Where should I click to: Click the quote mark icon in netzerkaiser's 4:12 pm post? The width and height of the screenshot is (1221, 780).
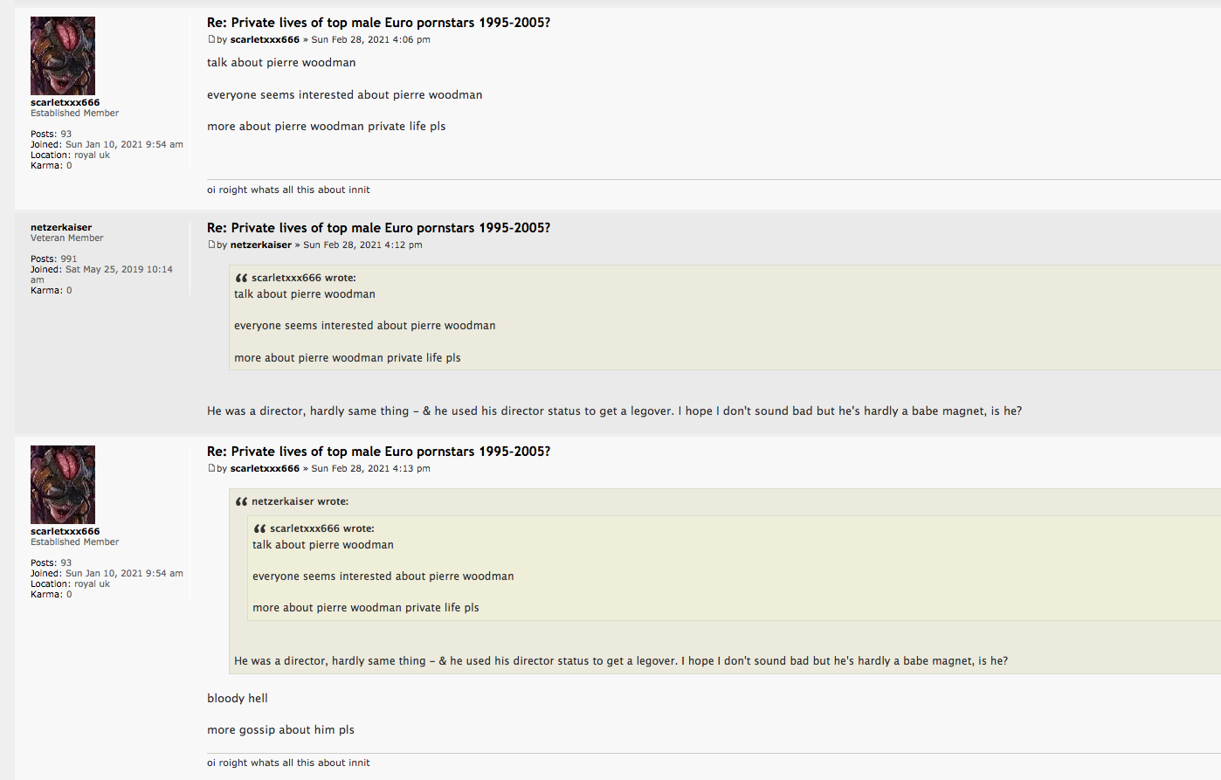(x=241, y=278)
